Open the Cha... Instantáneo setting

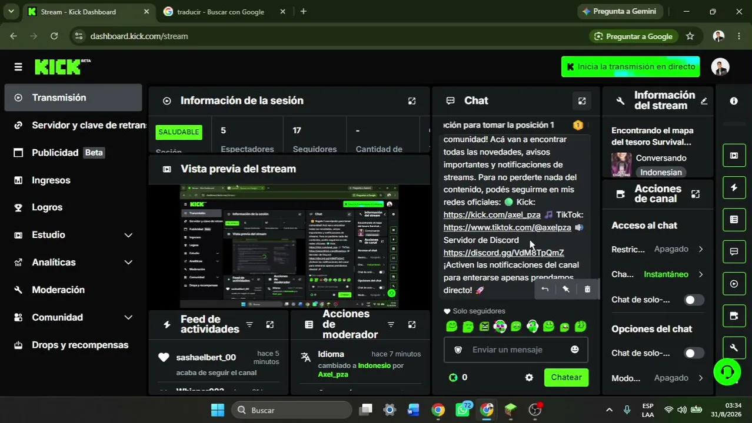658,274
